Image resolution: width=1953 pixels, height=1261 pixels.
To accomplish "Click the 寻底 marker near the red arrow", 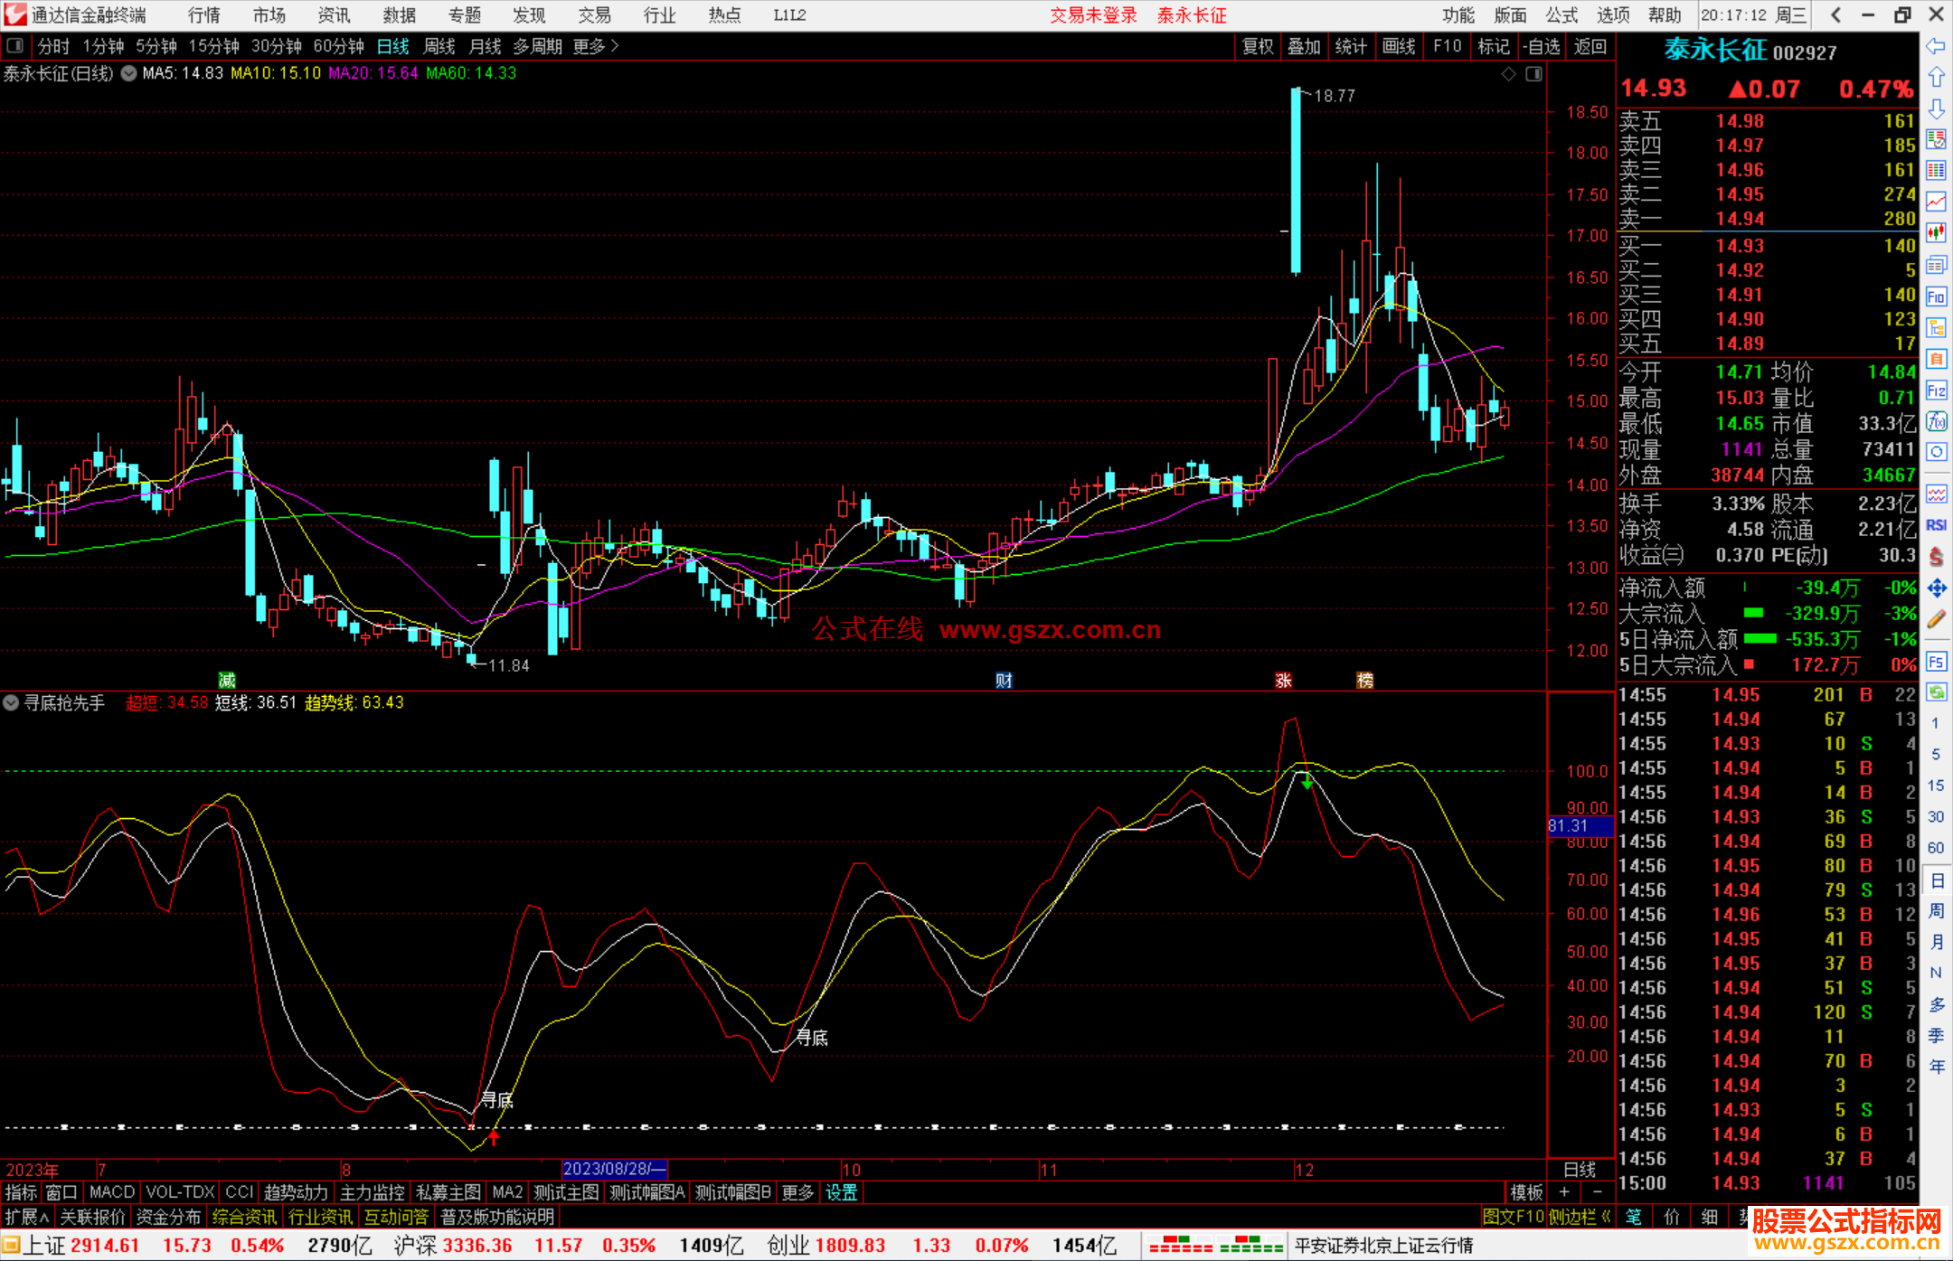I will pos(497,1099).
